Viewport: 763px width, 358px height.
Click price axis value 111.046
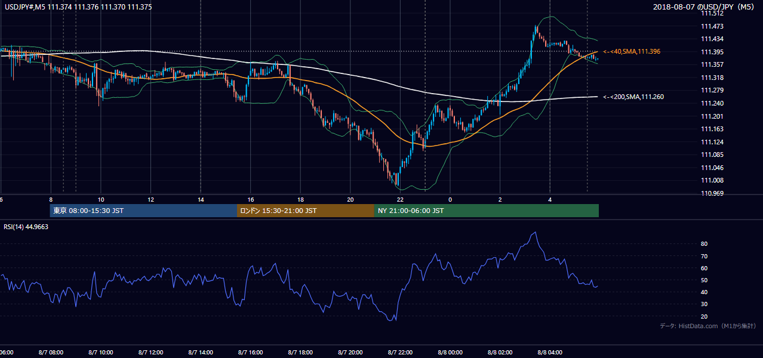713,168
